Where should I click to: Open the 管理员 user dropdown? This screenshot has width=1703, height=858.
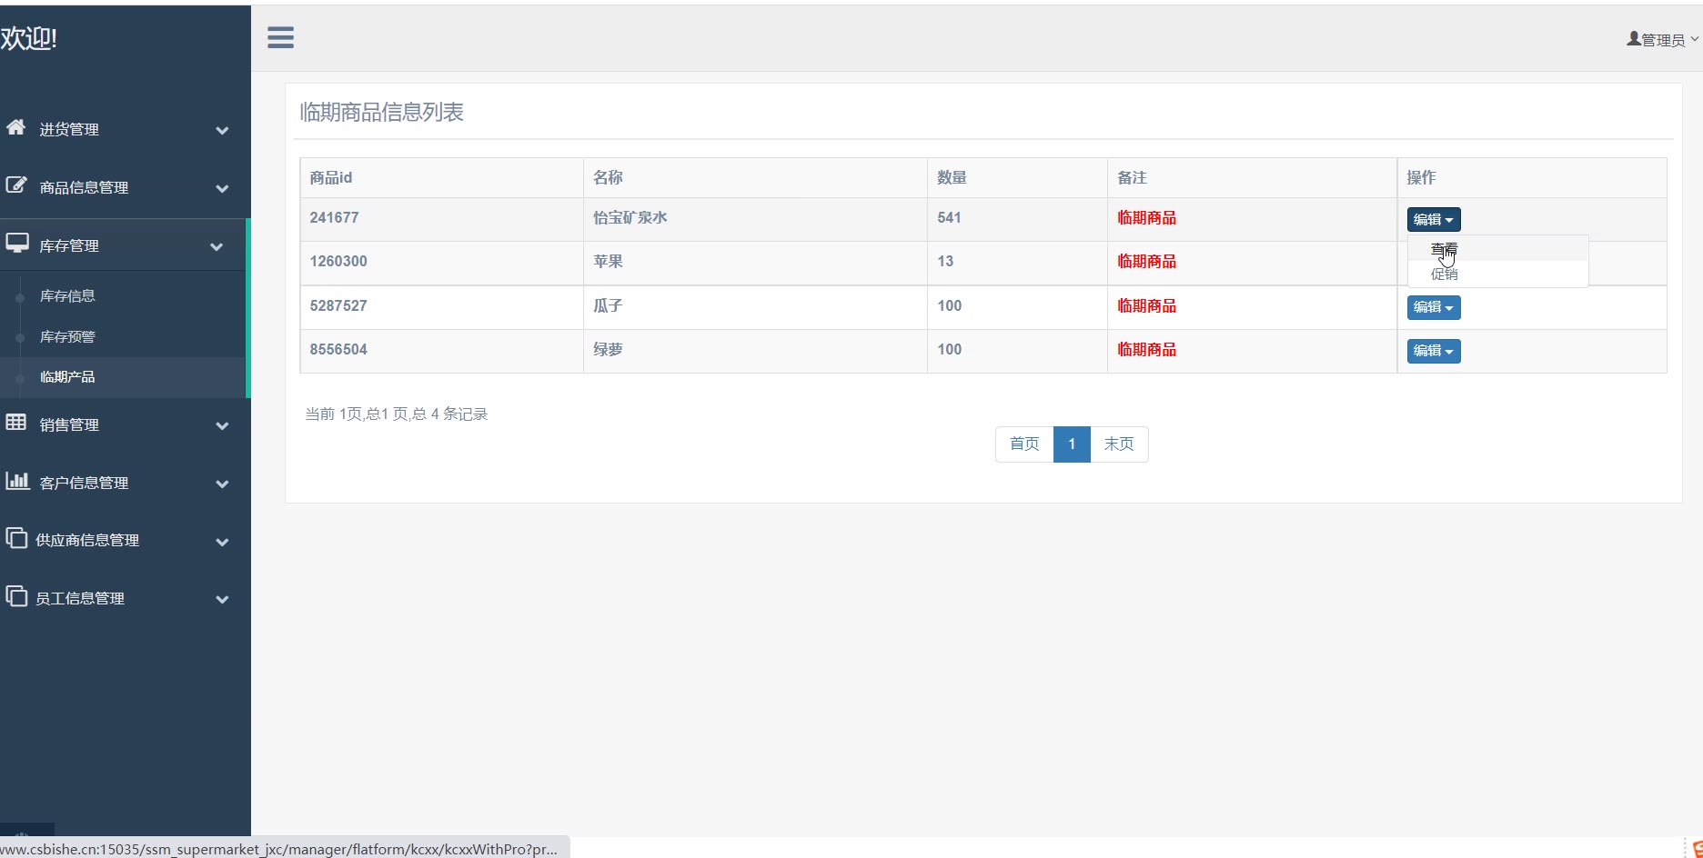click(1661, 40)
